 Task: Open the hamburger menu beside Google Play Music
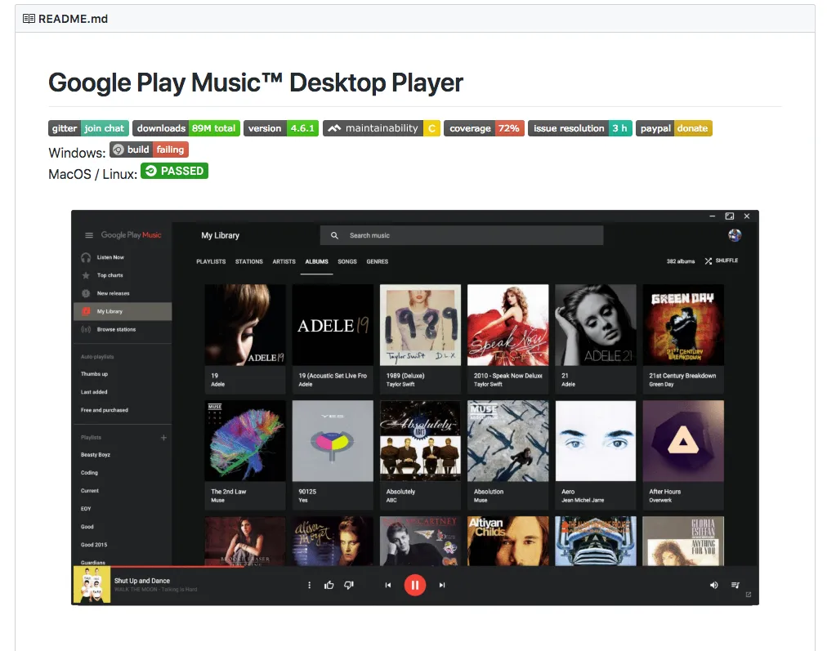89,235
